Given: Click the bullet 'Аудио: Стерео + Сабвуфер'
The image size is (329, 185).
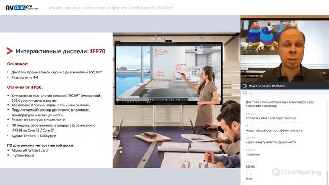Looking at the screenshot, I should click(34, 136).
